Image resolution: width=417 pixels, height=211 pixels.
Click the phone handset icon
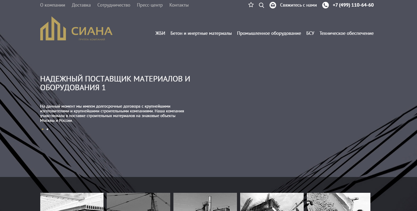coord(325,5)
